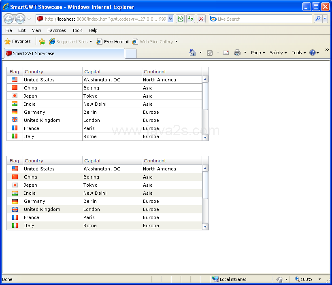Viewport: 332px width, 285px height.
Task: Open the Help menu
Action: click(93, 30)
